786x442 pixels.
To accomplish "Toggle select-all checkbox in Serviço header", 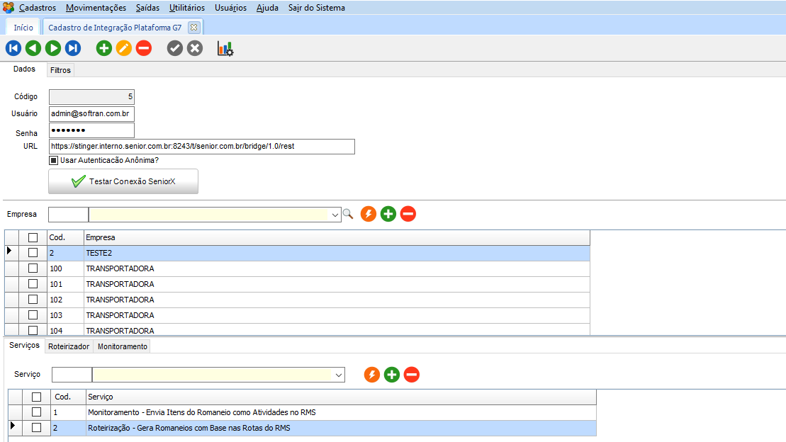I will (37, 397).
